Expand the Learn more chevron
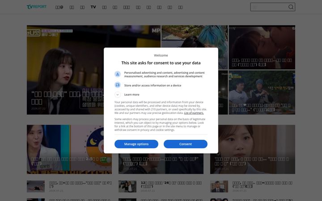The image size is (322, 201). tap(118, 95)
